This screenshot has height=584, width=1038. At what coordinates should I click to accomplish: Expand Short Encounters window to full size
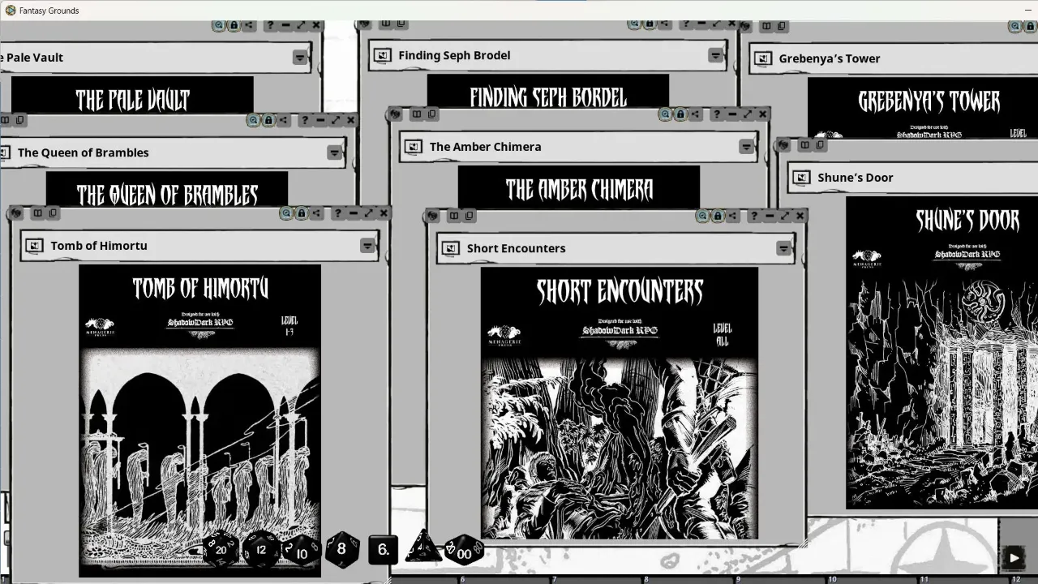[785, 216]
